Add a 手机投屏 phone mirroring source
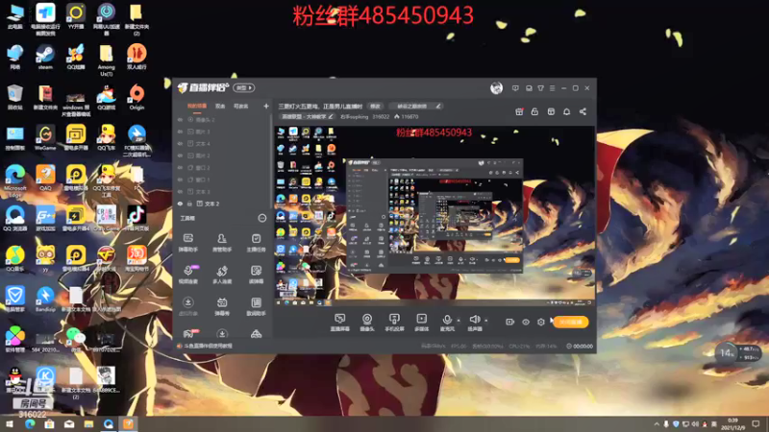The image size is (769, 432). (394, 323)
